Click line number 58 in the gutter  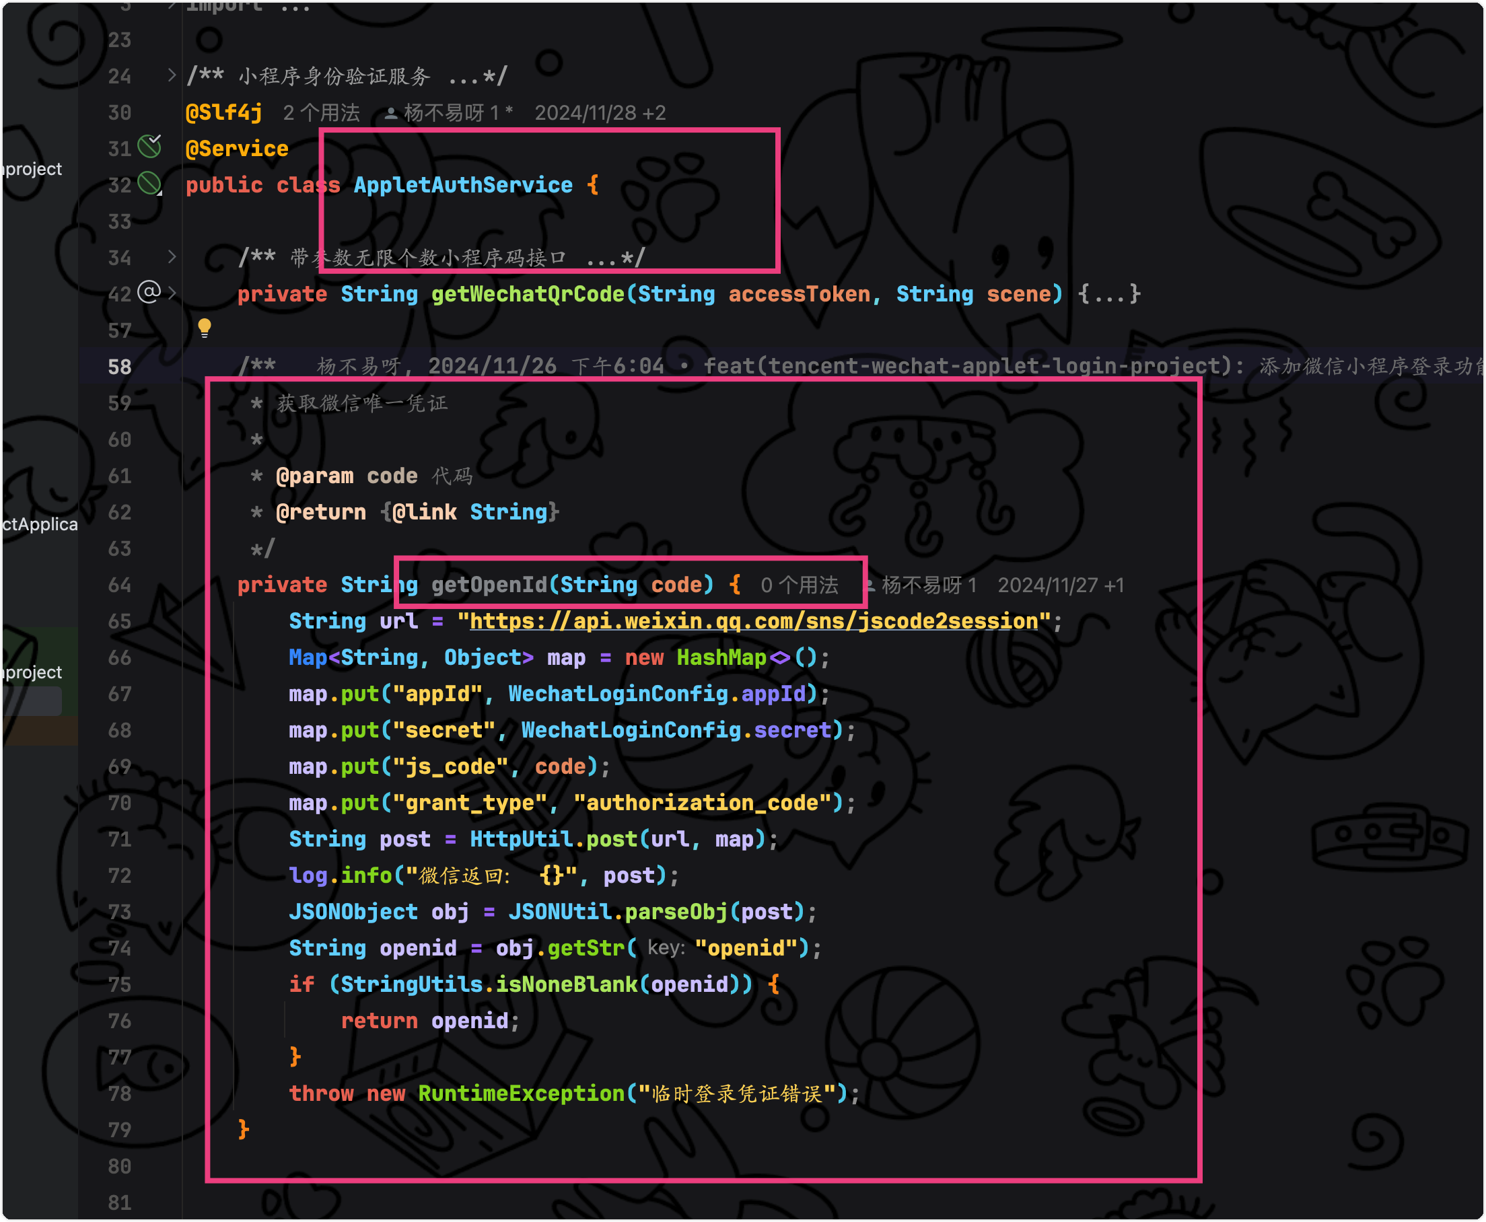(x=120, y=367)
